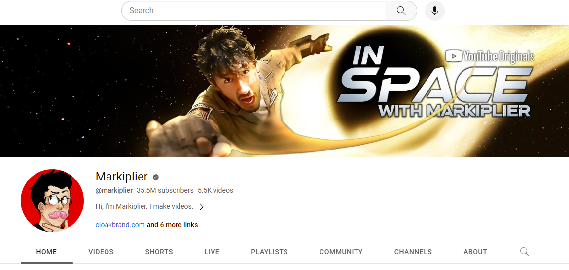Click the In Space channel banner
Image resolution: width=569 pixels, height=270 pixels.
[x=284, y=91]
